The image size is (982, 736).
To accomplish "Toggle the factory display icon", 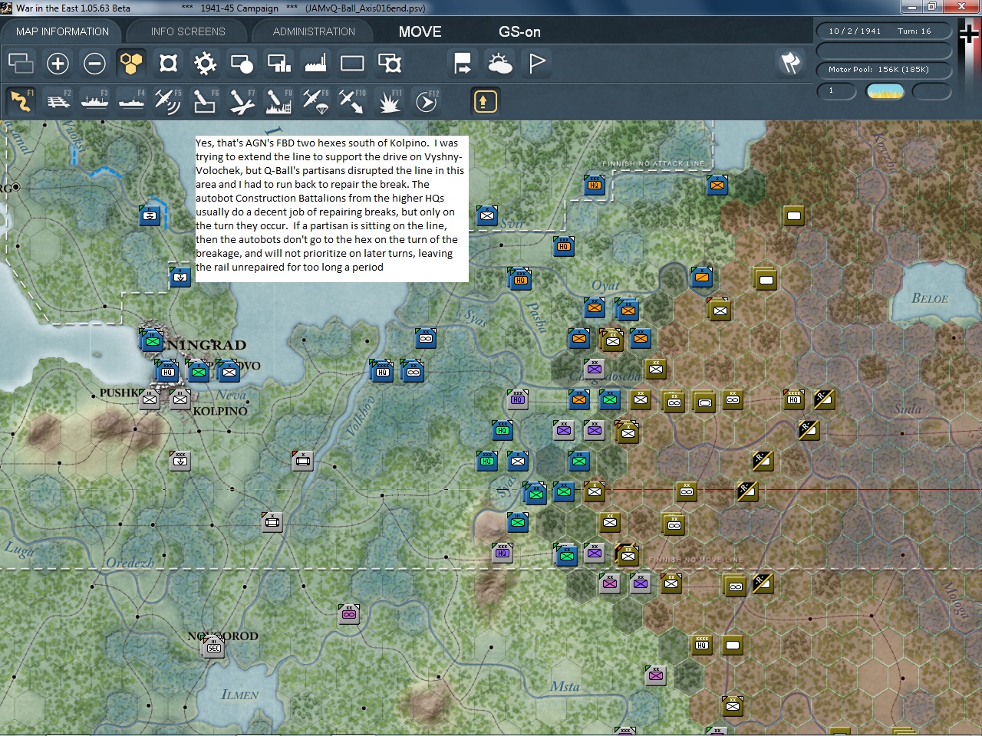I will click(x=315, y=63).
